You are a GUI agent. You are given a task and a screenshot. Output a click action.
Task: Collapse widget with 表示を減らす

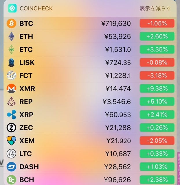[x=155, y=8]
